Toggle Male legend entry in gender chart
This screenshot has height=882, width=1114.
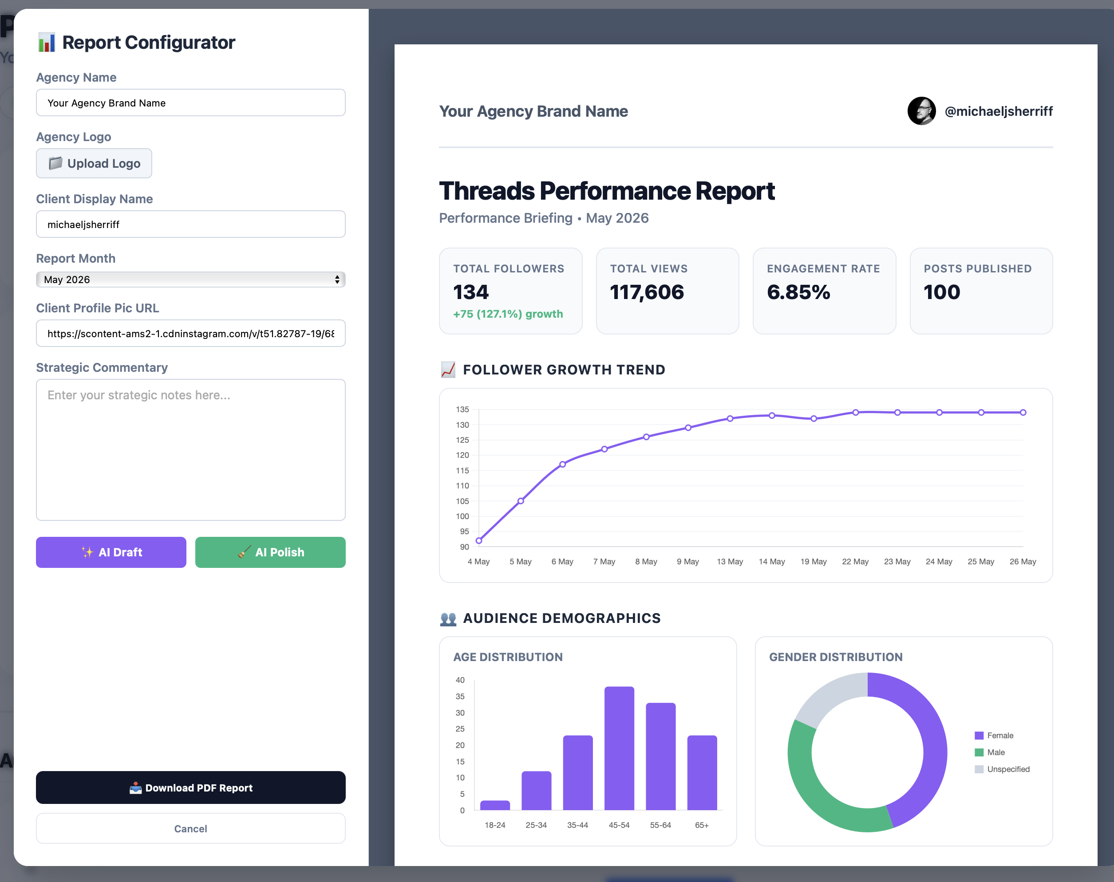(990, 752)
